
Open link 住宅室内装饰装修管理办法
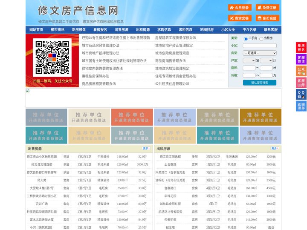pyautogui.click(x=102, y=69)
